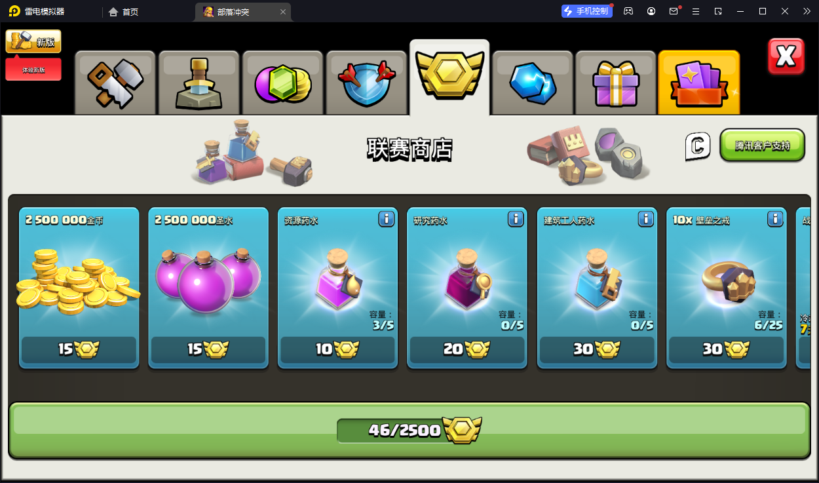Show info for 研究药水 item
This screenshot has height=483, width=819.
click(x=516, y=219)
